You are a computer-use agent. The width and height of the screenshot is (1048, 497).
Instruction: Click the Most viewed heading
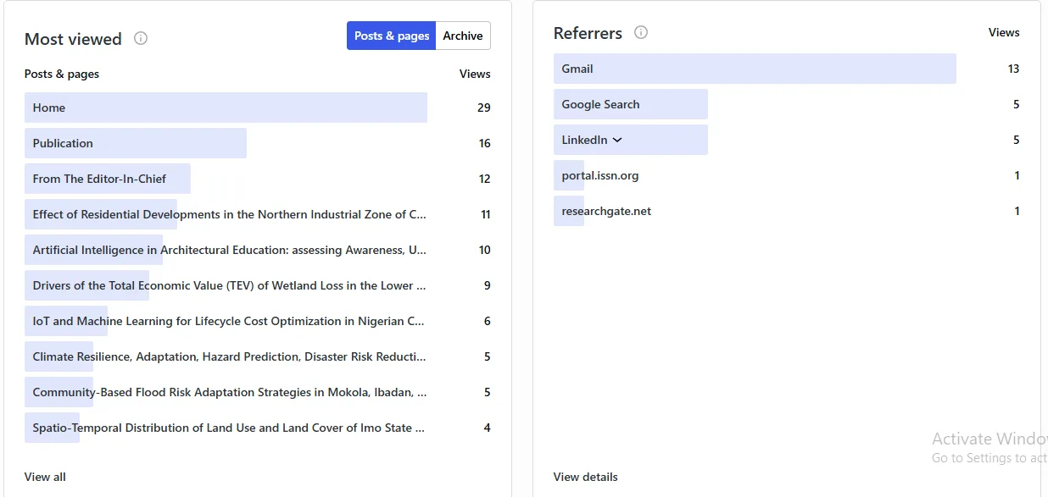(x=73, y=39)
